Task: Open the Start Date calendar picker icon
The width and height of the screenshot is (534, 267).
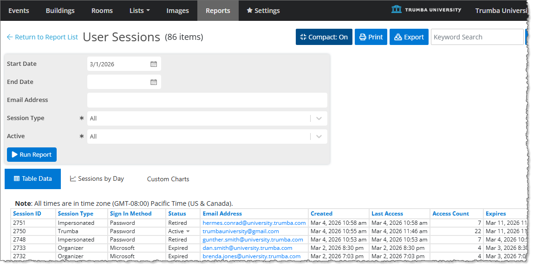Action: (154, 64)
